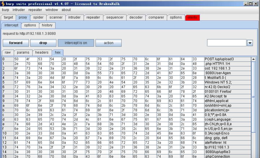Viewport: 260px width, 158px height.
Task: Open the repeater menu in the menu bar
Action: pyautogui.click(x=35, y=10)
